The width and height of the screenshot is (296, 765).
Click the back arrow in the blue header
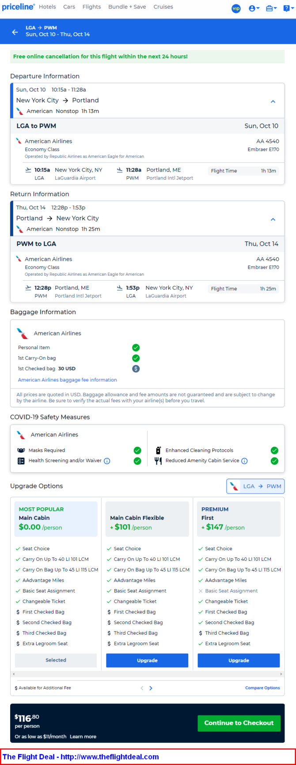pyautogui.click(x=15, y=32)
